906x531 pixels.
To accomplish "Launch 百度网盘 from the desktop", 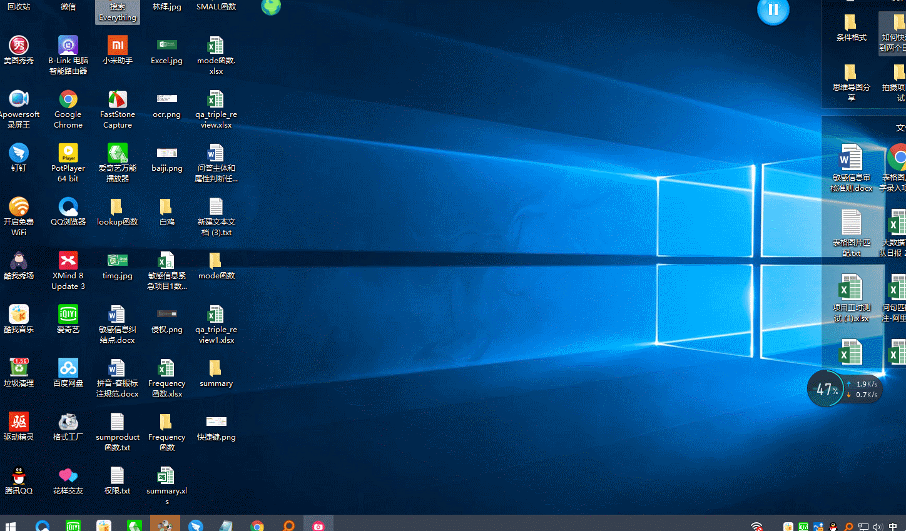I will click(68, 368).
